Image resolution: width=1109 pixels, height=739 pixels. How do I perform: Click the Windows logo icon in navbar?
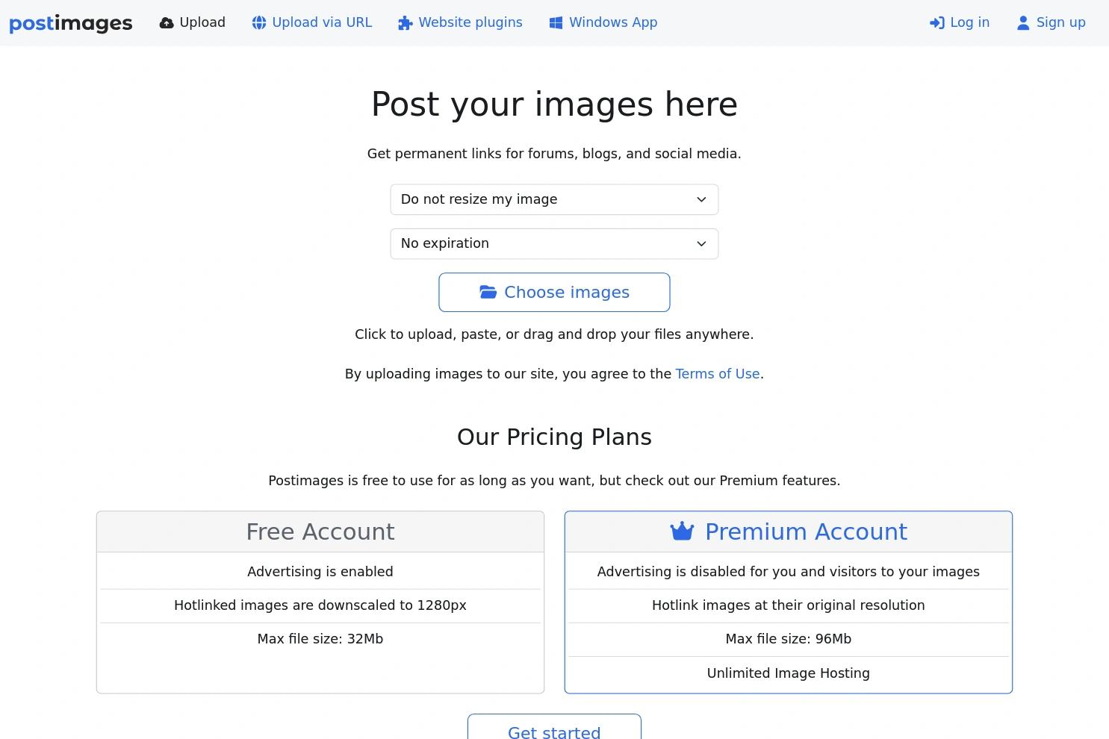(x=556, y=22)
